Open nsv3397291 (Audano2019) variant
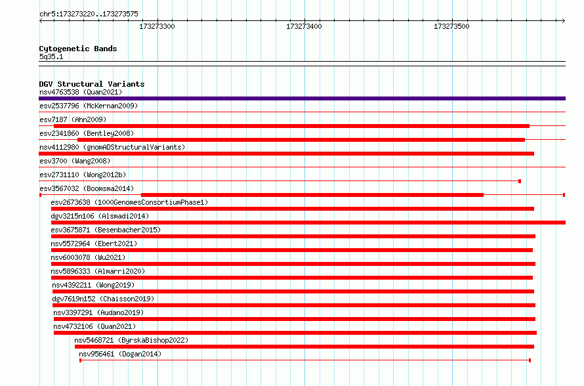 click(x=98, y=312)
